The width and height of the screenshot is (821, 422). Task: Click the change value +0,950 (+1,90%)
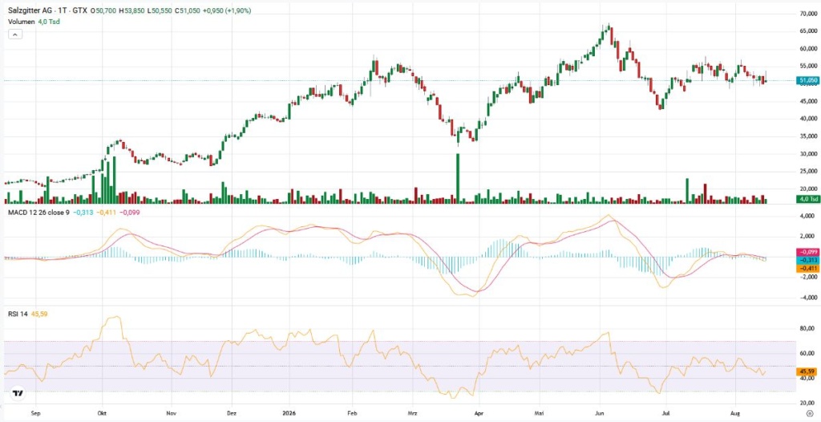coord(226,10)
